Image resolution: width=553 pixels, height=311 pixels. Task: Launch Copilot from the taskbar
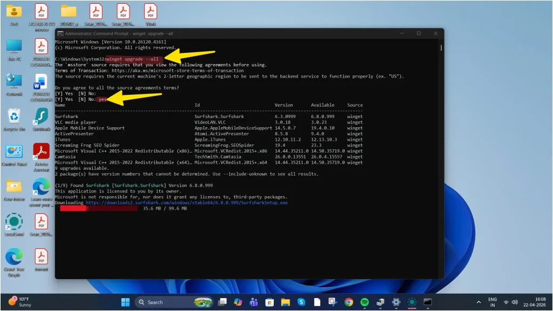238,302
